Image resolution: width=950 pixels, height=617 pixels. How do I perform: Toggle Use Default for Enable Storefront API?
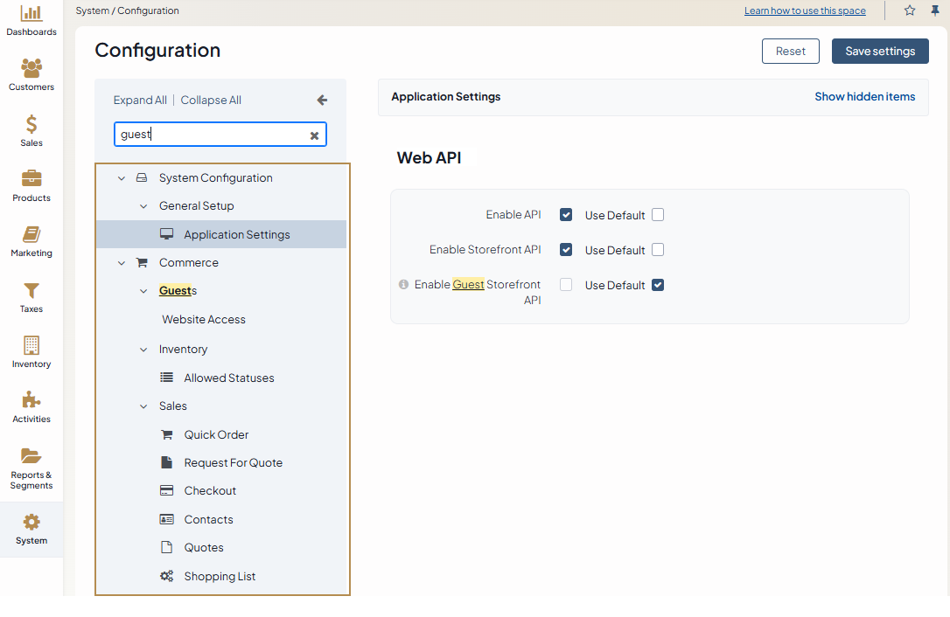click(658, 250)
